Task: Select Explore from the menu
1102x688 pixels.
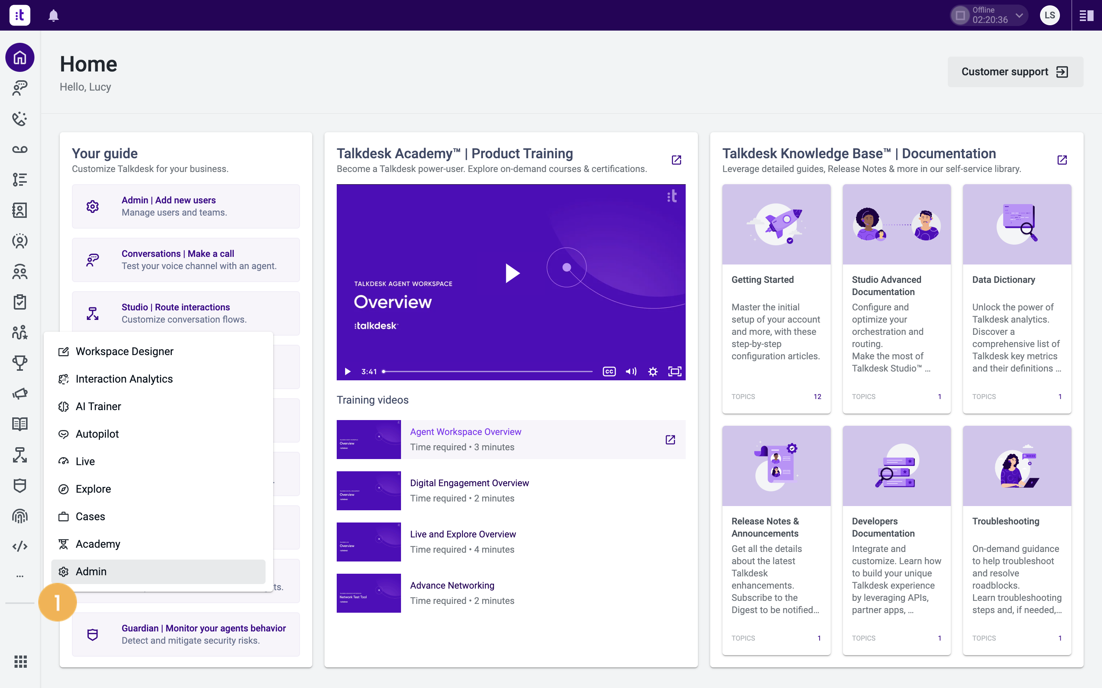Action: coord(158,489)
